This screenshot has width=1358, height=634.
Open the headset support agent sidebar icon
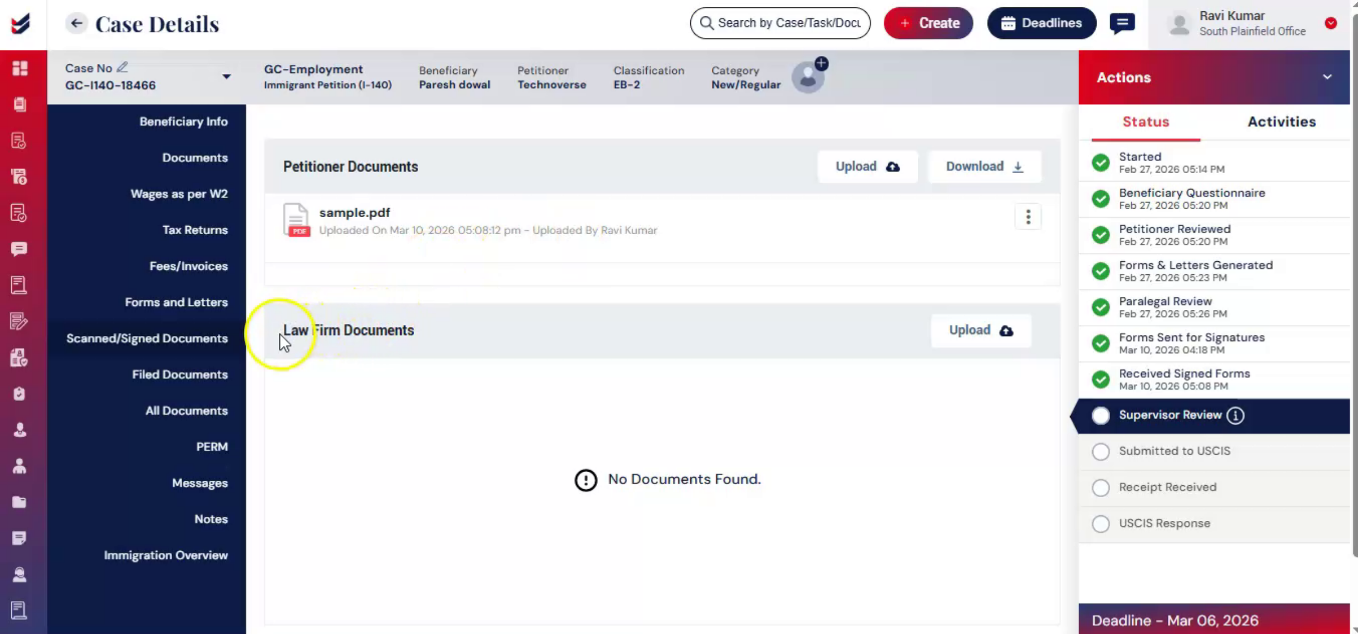20,575
